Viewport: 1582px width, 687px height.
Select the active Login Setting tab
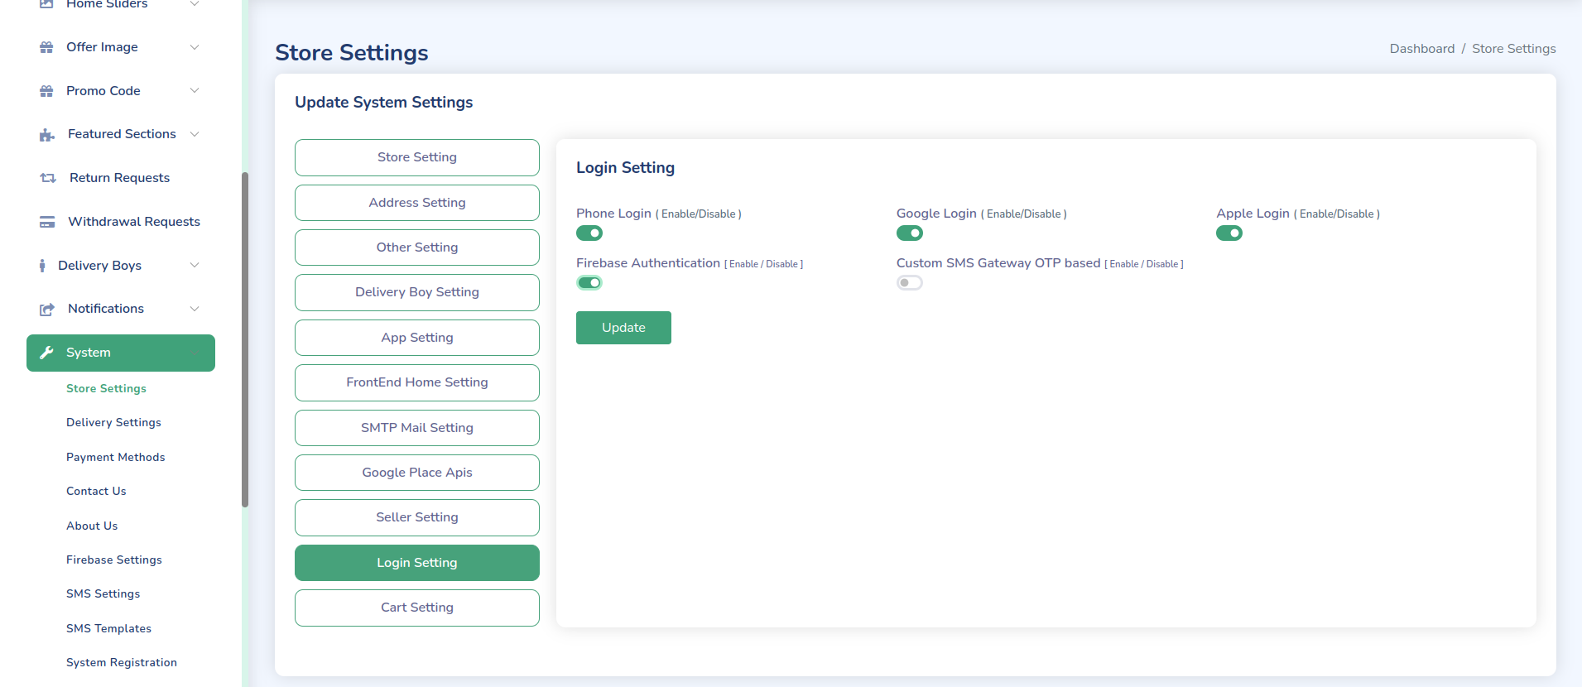click(417, 563)
